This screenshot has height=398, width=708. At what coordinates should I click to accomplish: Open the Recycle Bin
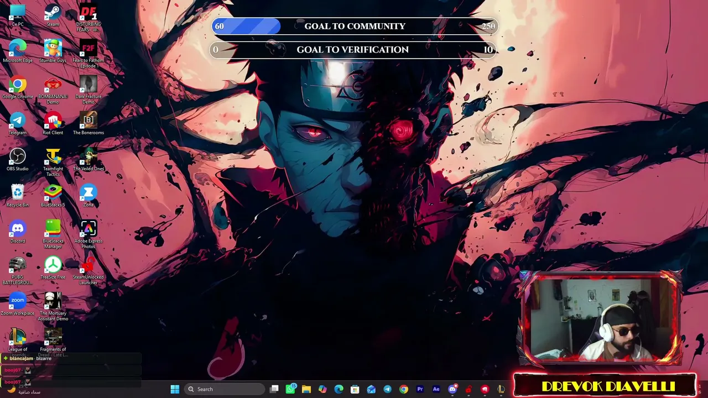point(18,196)
